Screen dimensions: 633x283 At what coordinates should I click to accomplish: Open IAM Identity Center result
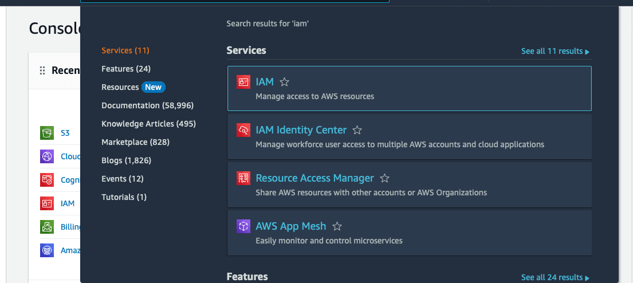301,130
